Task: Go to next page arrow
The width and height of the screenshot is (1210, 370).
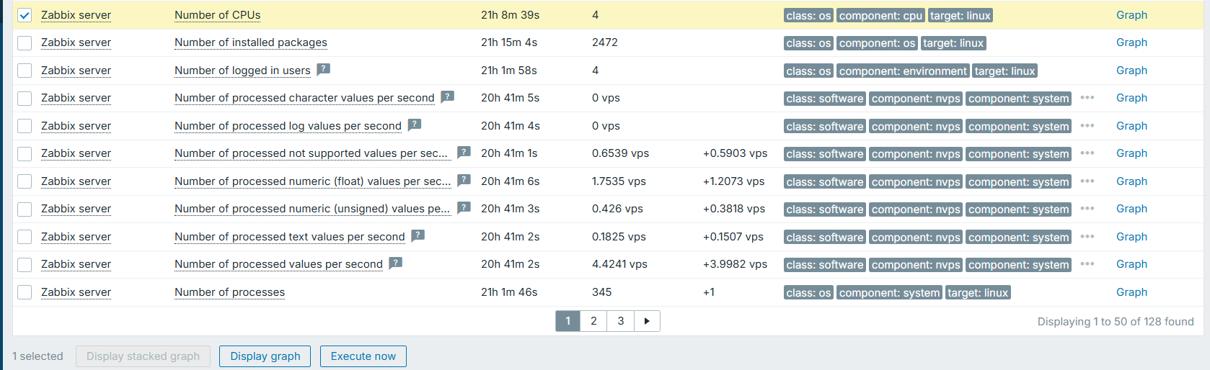Action: [647, 321]
